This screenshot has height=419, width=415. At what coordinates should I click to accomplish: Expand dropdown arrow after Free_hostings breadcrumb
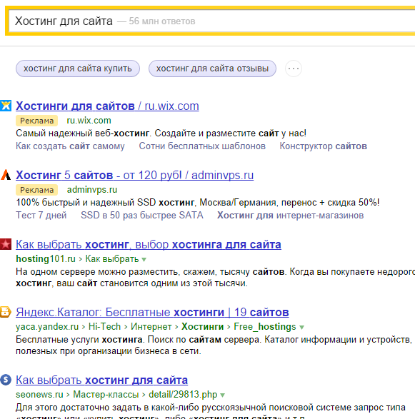click(301, 328)
